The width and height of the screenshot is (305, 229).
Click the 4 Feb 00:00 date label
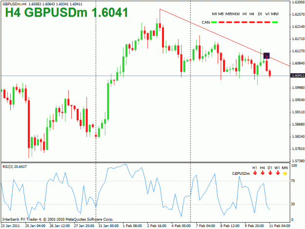click(181, 226)
